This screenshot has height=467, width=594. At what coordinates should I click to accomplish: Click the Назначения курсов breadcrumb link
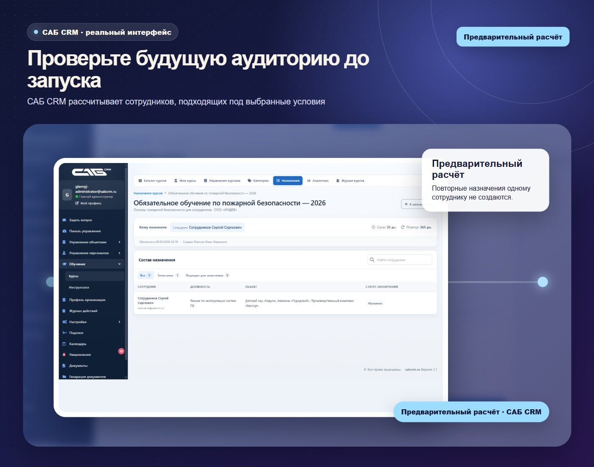[x=148, y=193]
